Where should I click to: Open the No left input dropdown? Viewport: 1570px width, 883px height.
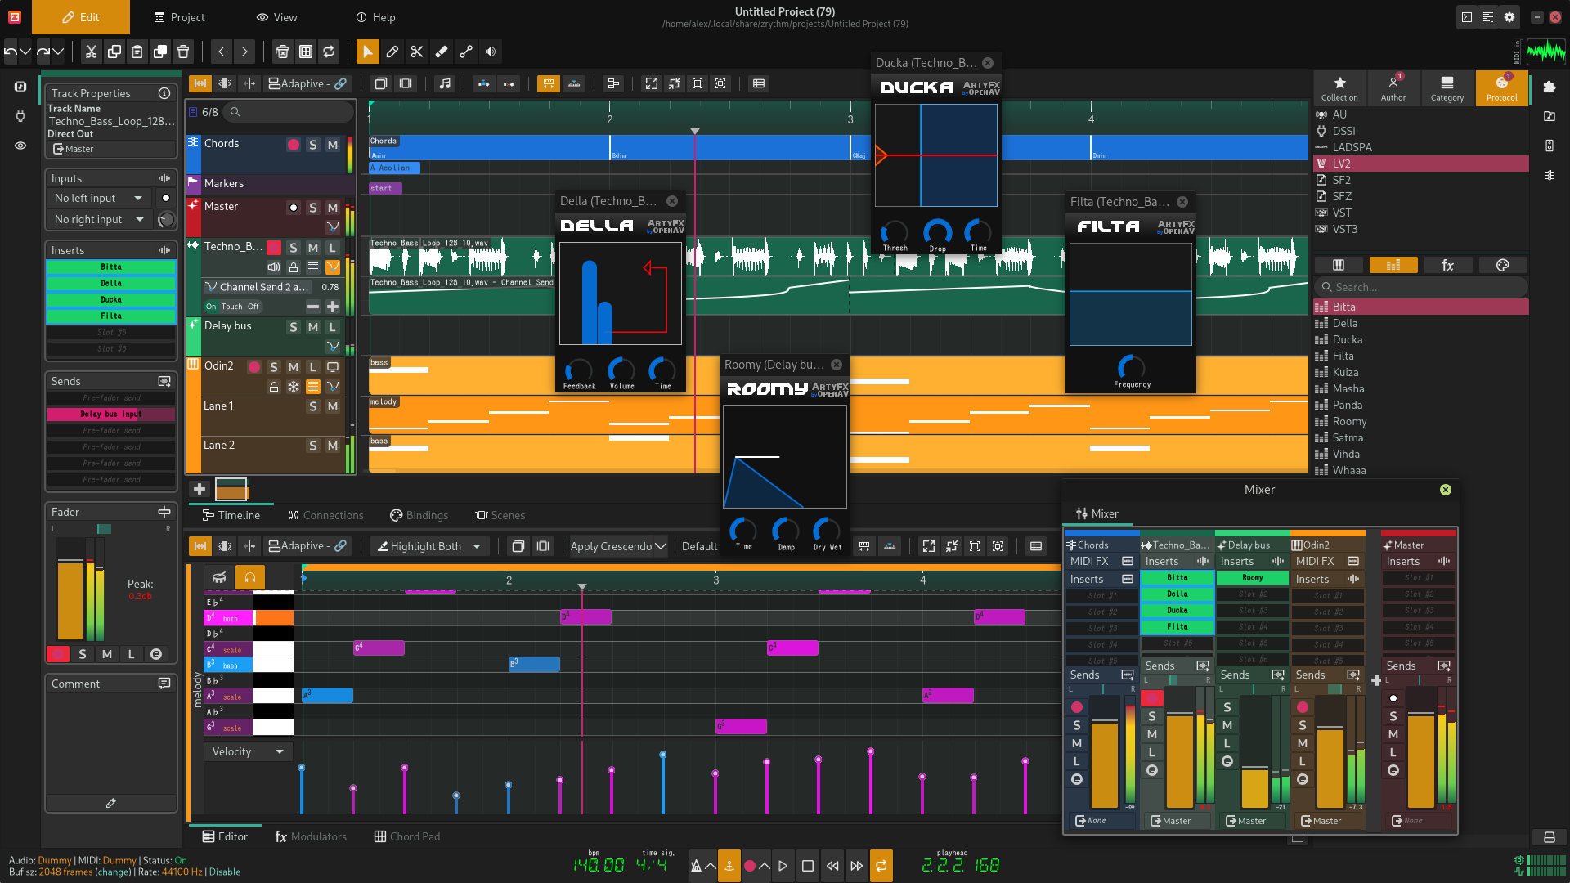tap(98, 198)
